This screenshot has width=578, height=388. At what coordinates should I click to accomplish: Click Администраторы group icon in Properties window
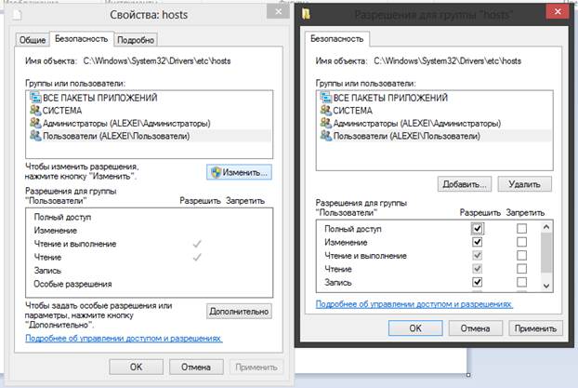pos(34,123)
